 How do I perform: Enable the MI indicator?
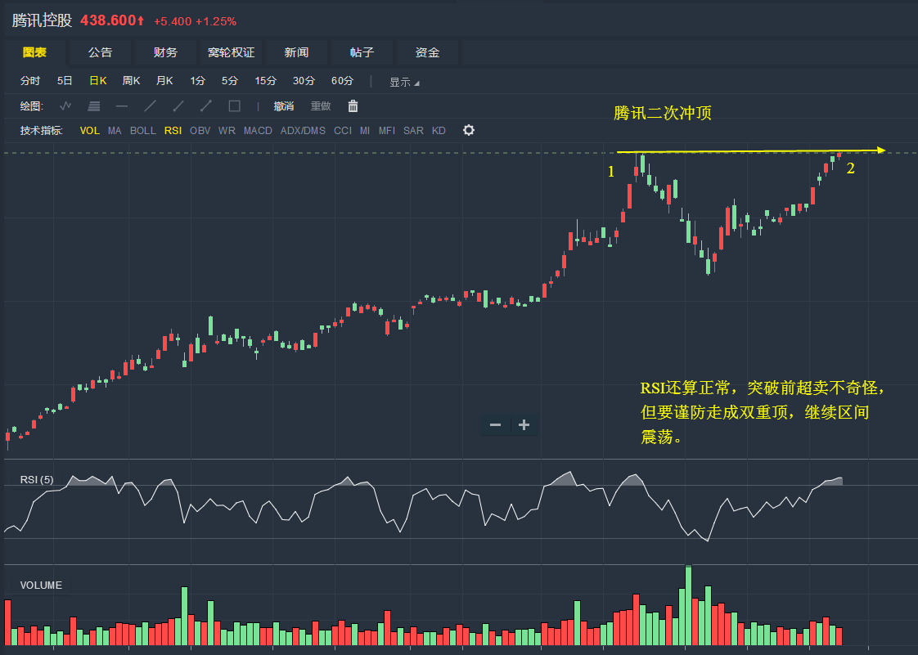click(365, 131)
